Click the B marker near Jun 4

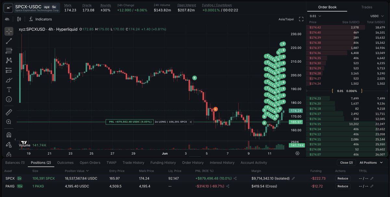[x=195, y=78]
